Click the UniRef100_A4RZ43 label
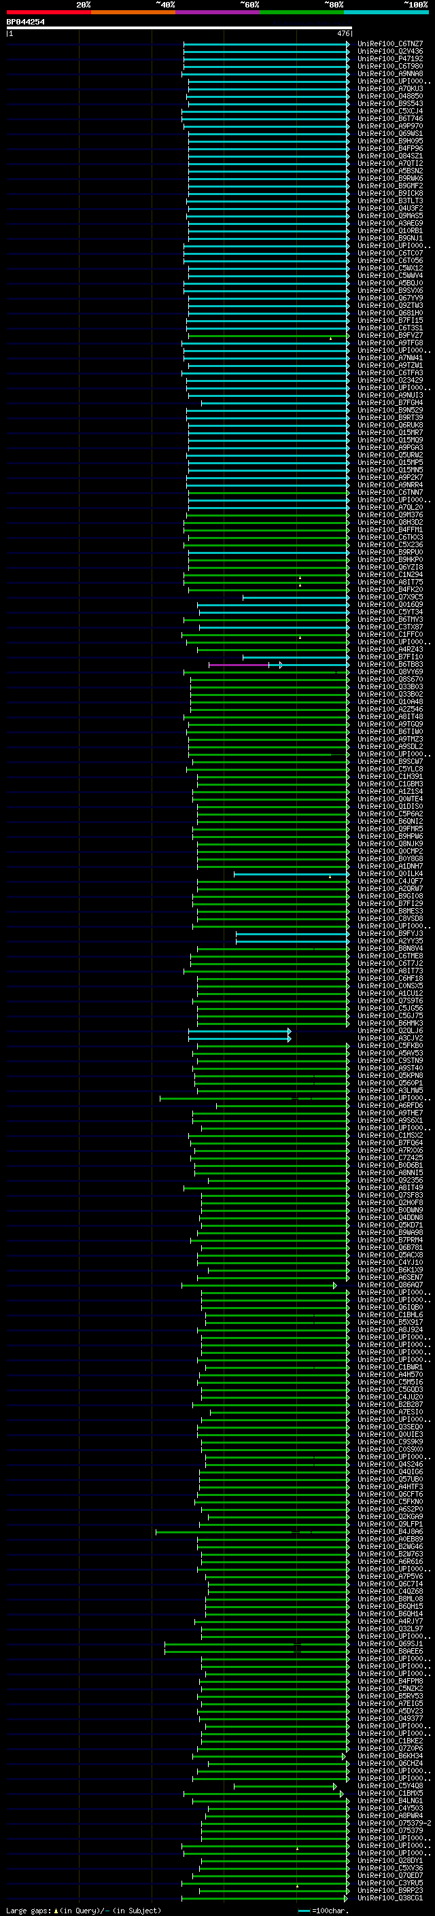435x1916 pixels. point(389,649)
